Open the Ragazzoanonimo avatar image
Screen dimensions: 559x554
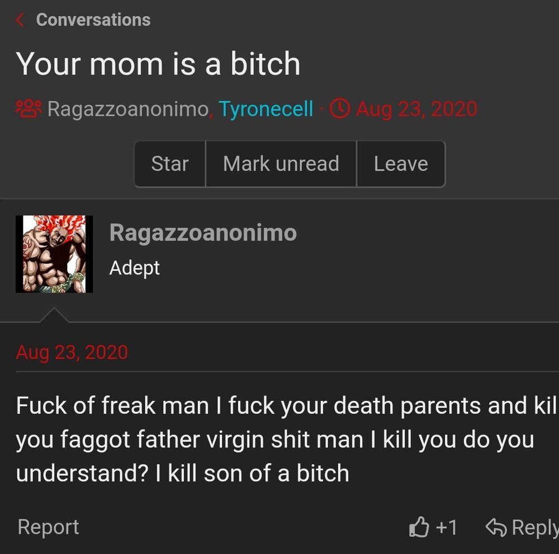(54, 254)
